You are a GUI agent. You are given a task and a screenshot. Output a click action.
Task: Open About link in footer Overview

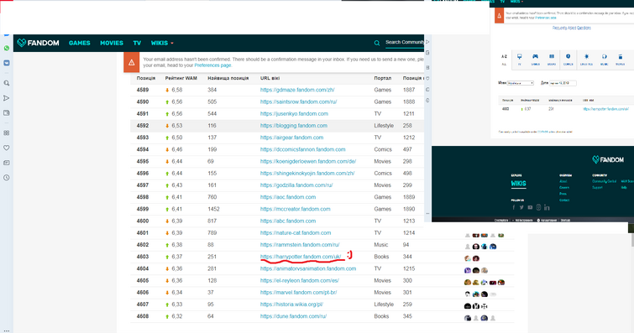click(563, 181)
